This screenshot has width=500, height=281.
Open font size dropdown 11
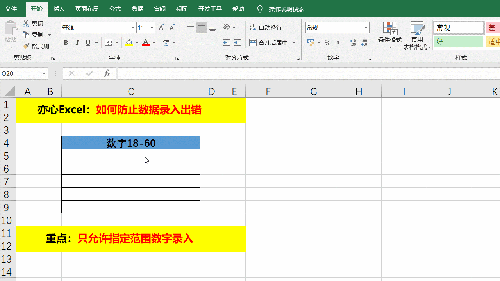coord(152,28)
